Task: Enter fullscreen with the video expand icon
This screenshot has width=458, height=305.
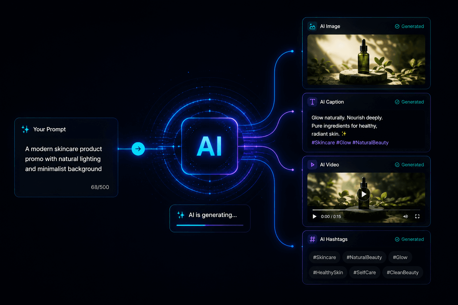Action: (417, 217)
